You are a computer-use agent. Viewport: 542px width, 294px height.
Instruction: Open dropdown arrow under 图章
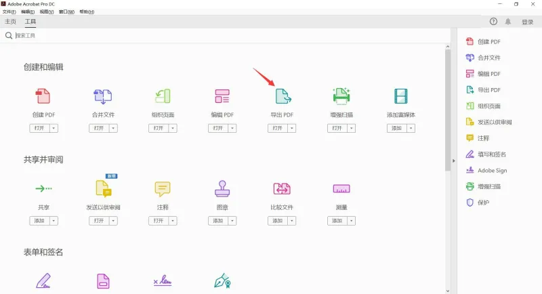coord(232,221)
